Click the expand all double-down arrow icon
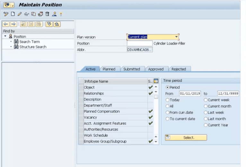This screenshot has width=246, height=167. [49, 24]
